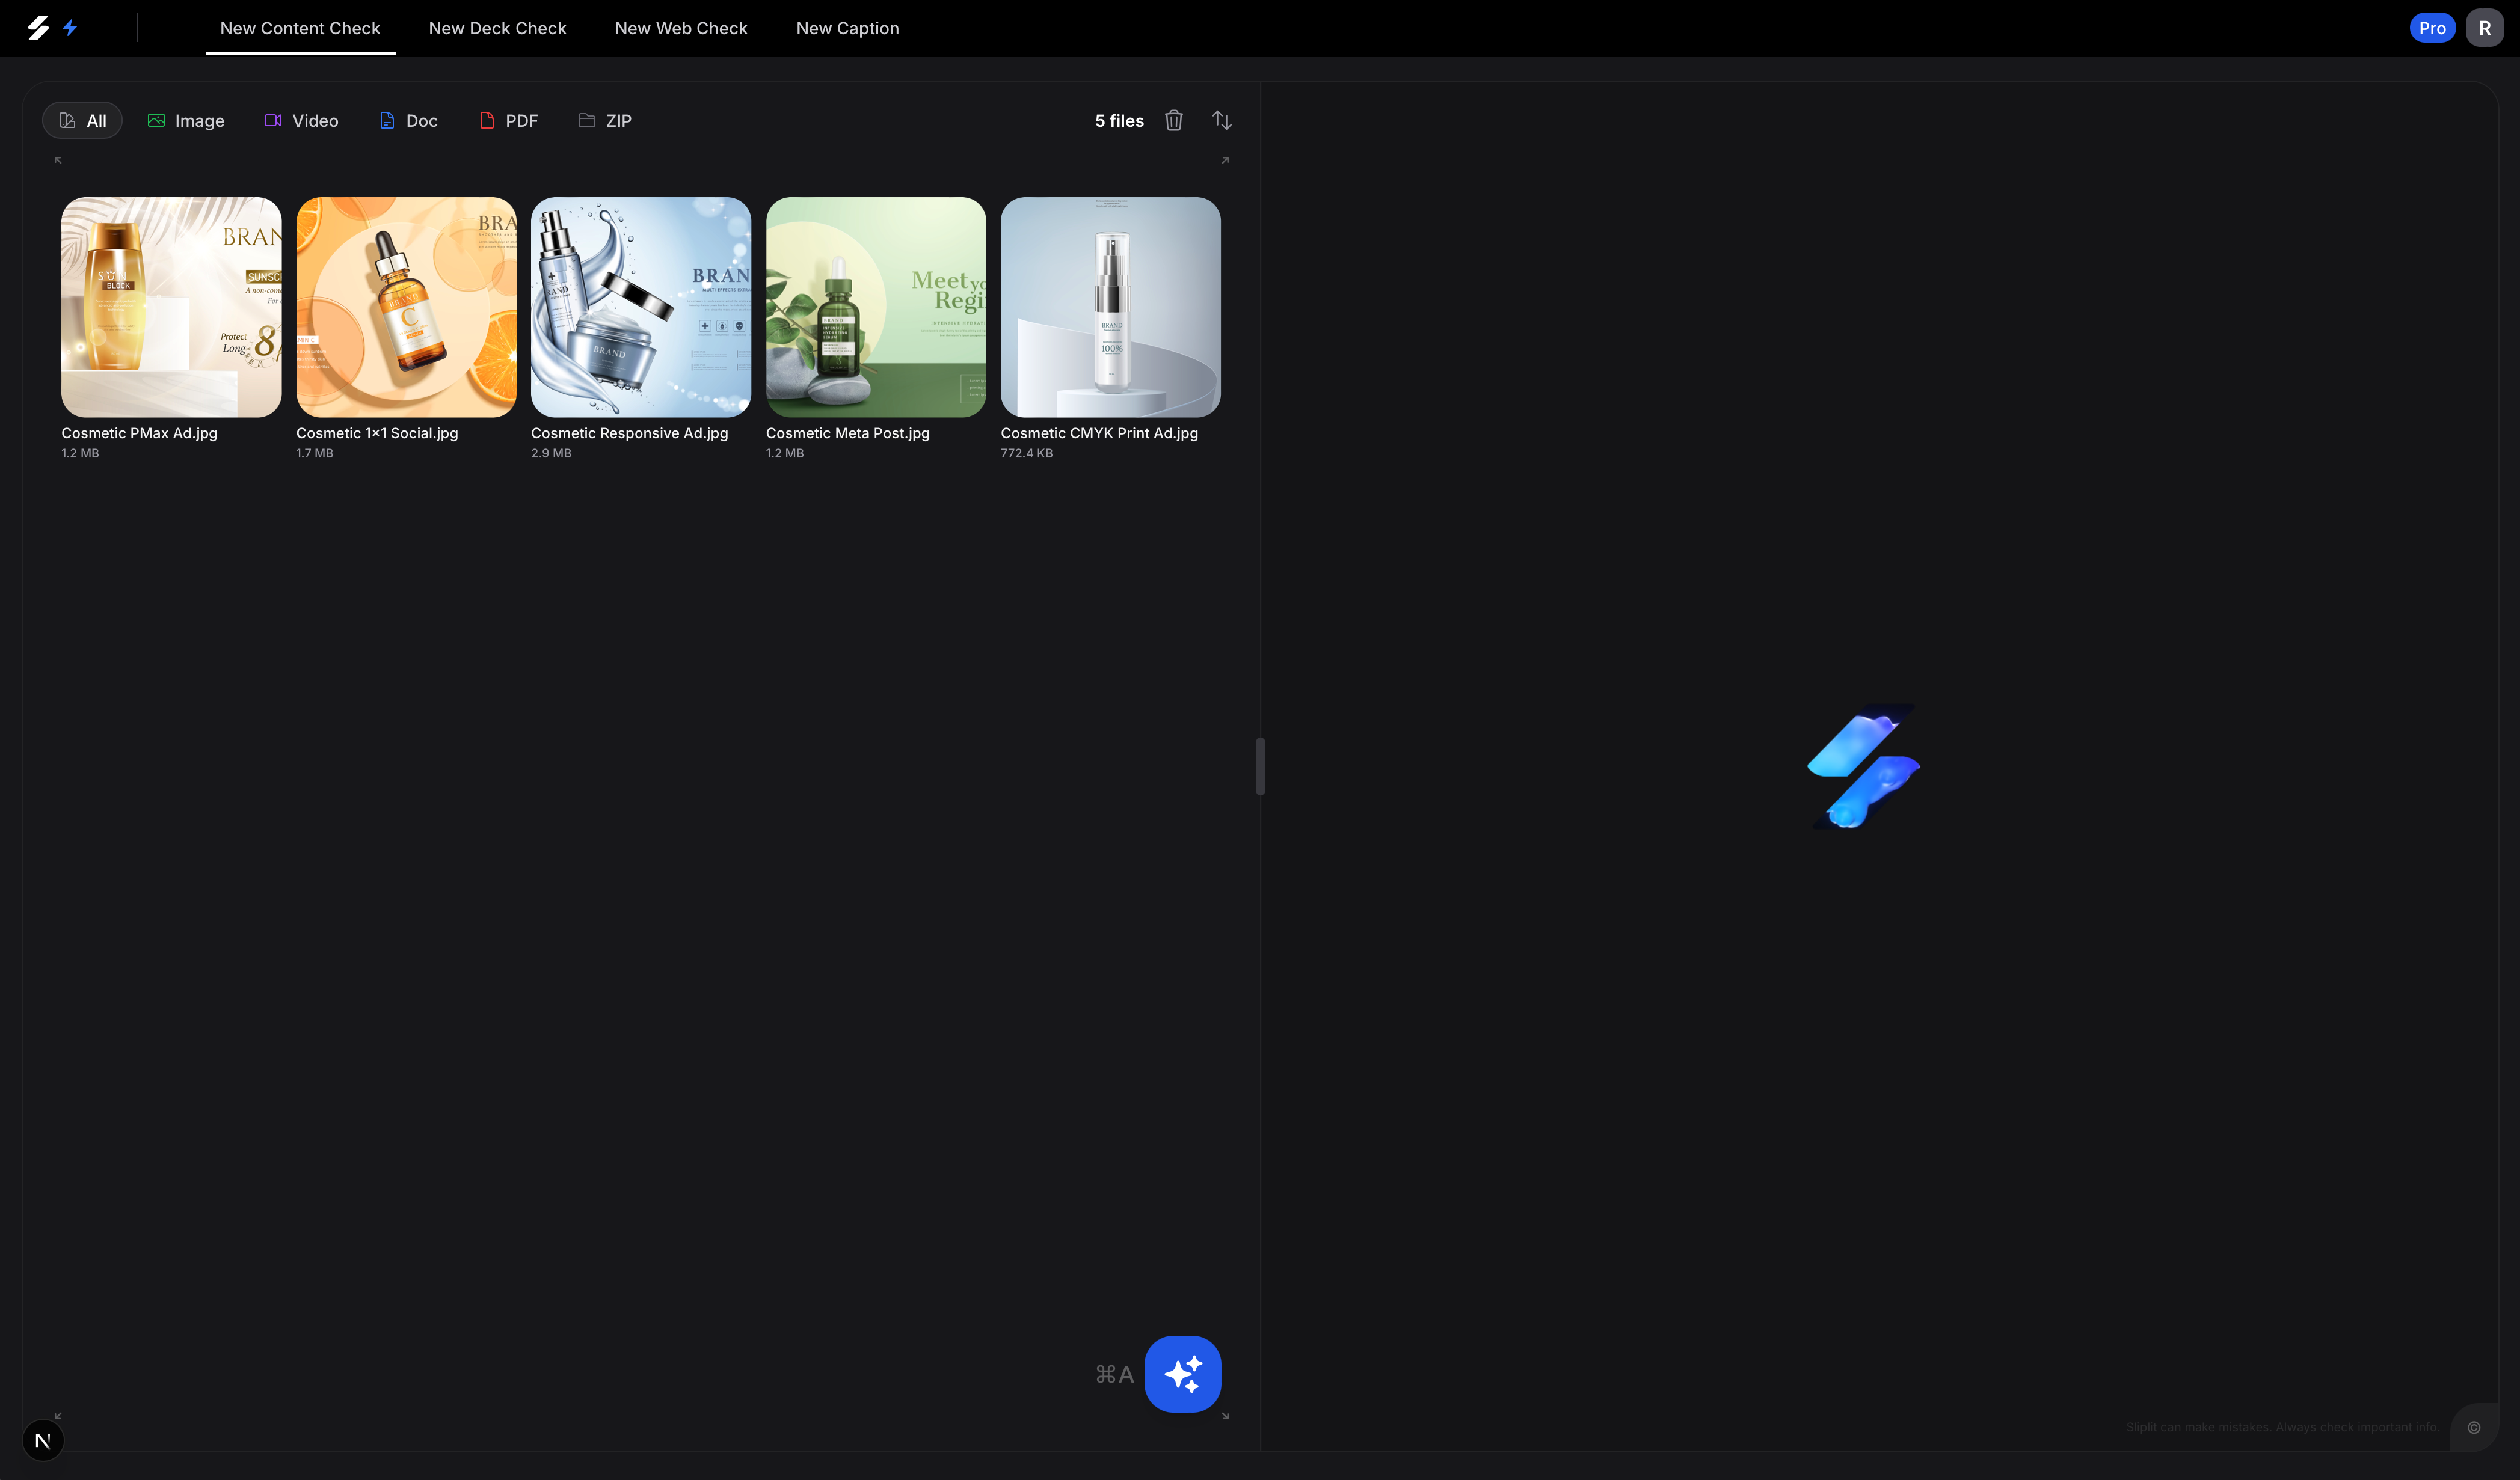Screen dimensions: 2520x1480
Task: Open the New Web Check tab
Action: [x=681, y=28]
